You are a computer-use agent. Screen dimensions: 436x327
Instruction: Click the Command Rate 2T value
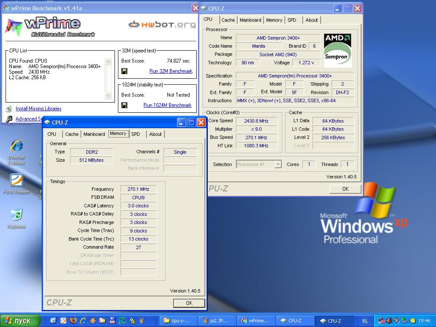(x=138, y=247)
